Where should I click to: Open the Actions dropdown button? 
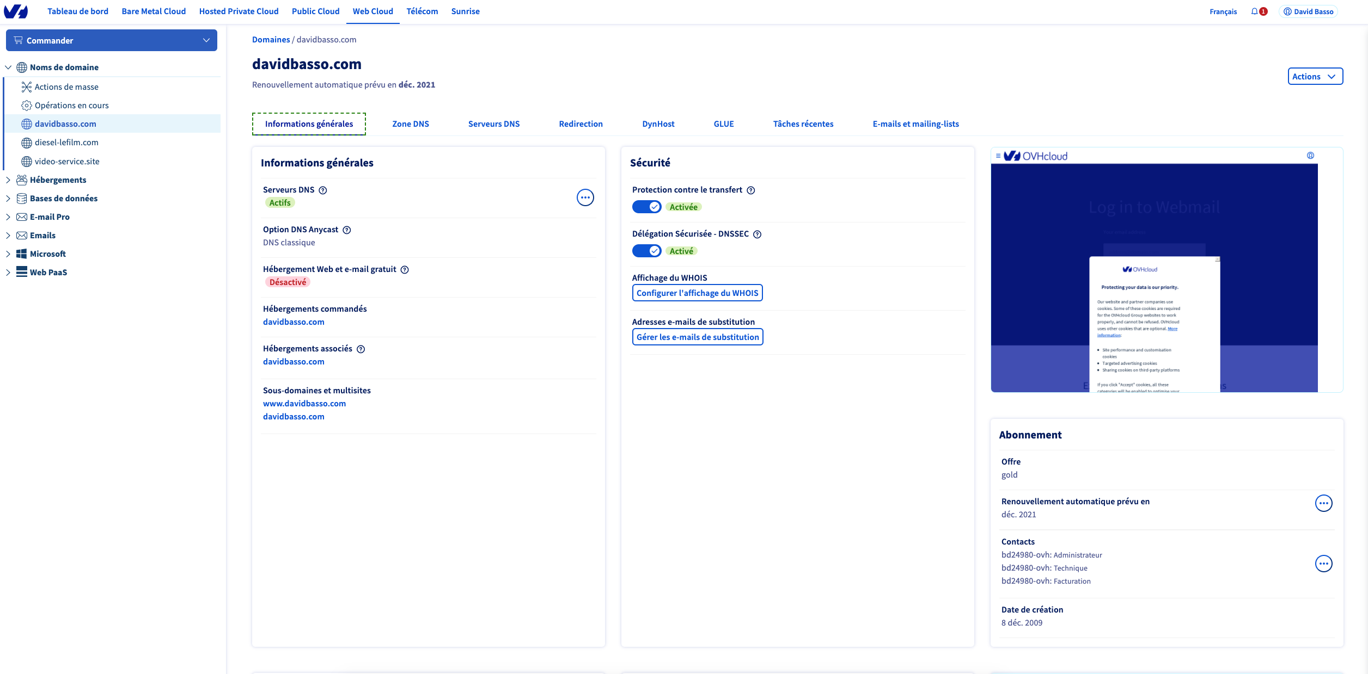tap(1315, 77)
